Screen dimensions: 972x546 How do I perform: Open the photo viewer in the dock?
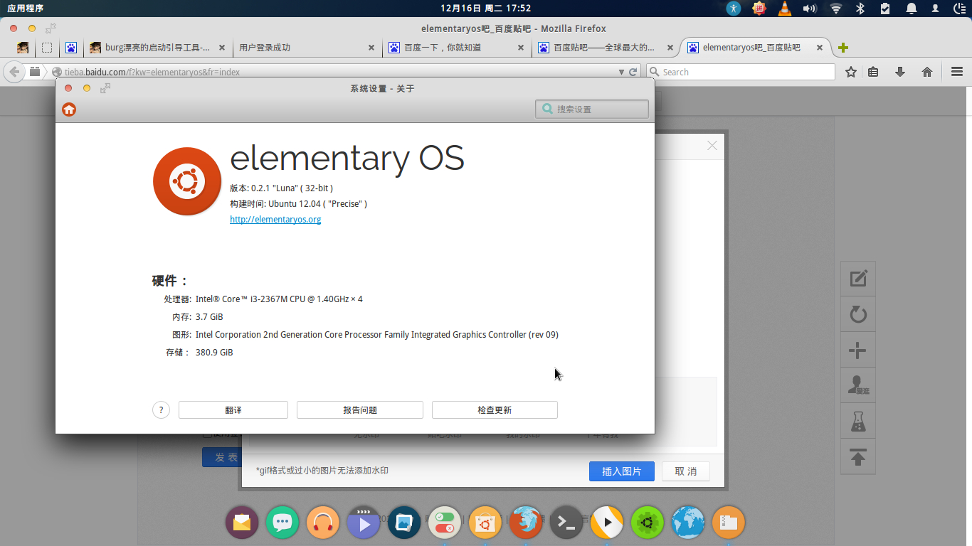pyautogui.click(x=404, y=524)
